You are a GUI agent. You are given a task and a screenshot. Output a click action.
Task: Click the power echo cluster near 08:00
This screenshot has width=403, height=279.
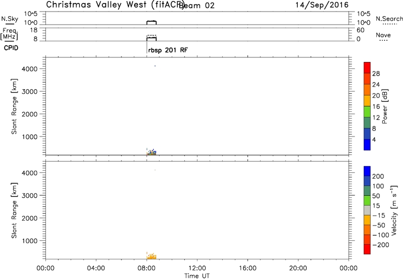tap(152, 152)
